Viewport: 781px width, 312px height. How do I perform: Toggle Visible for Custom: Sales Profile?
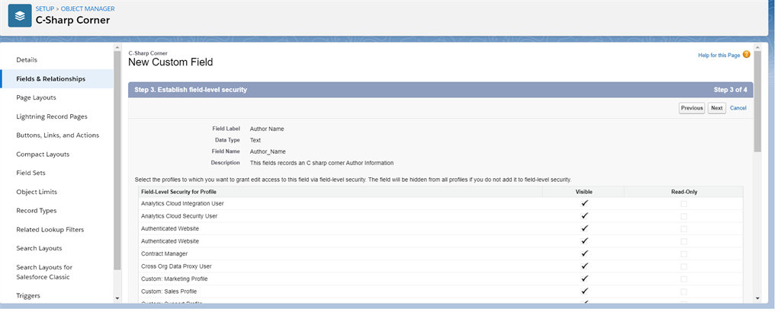click(585, 291)
